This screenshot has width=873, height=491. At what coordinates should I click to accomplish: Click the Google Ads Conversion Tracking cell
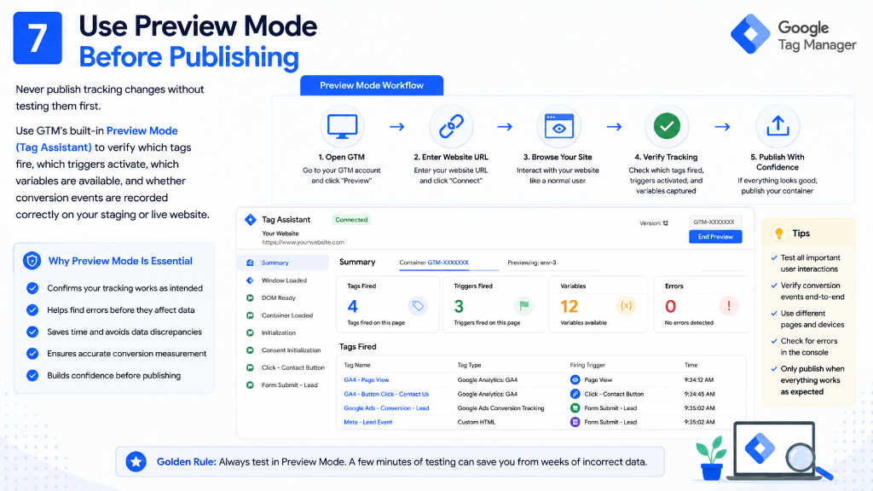(x=500, y=408)
